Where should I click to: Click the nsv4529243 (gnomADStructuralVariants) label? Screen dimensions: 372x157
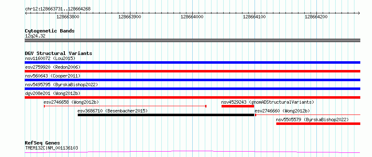tap(268, 102)
